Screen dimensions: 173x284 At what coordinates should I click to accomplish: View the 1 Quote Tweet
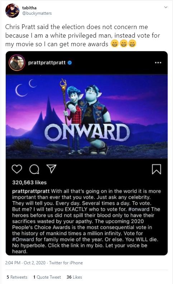47,277
